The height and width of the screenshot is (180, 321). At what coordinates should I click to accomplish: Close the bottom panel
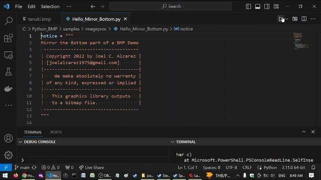pyautogui.click(x=313, y=132)
